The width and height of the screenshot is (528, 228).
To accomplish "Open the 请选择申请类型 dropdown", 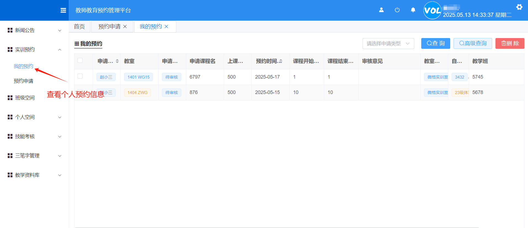I will click(x=388, y=44).
